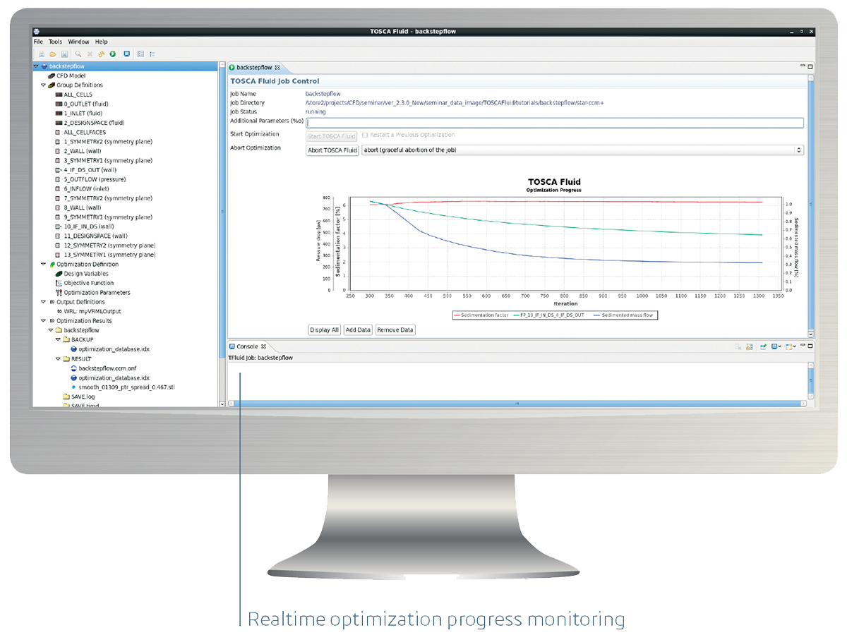Collapse the BACKUP folder expander arrow
The height and width of the screenshot is (635, 847).
pyautogui.click(x=58, y=339)
